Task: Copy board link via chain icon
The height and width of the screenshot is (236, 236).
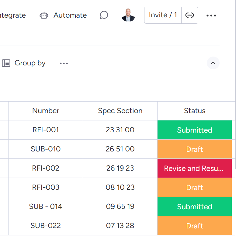Action: (190, 15)
